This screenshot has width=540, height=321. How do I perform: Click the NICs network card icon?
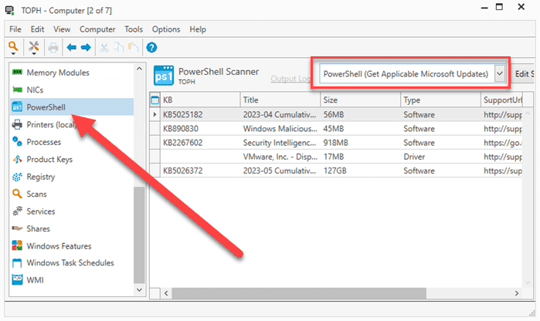click(x=17, y=90)
